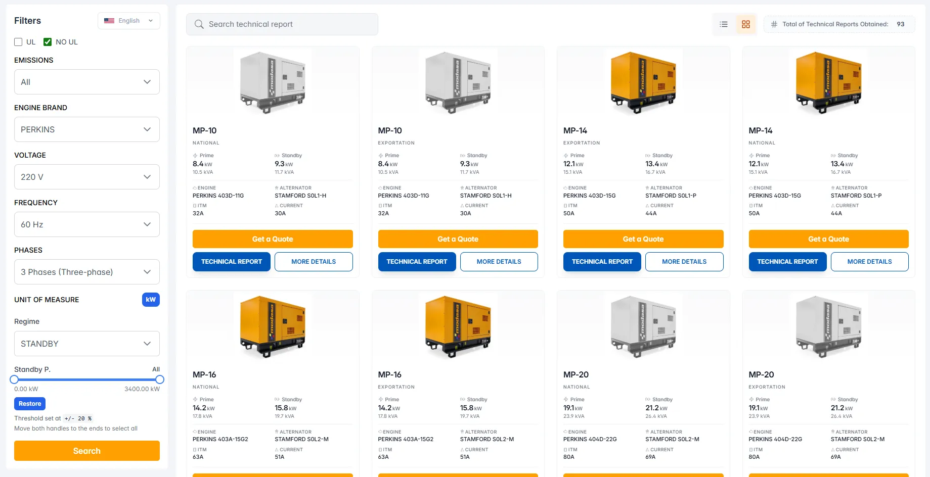Viewport: 930px width, 477px height.
Task: Toggle the kW unit of measure switch
Action: (151, 300)
